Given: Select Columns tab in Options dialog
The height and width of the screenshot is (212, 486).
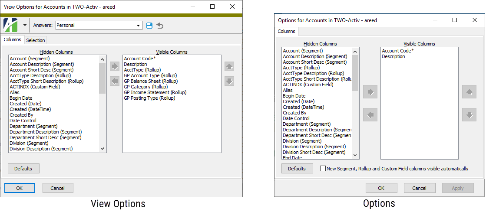Looking at the screenshot, I should coord(286,31).
